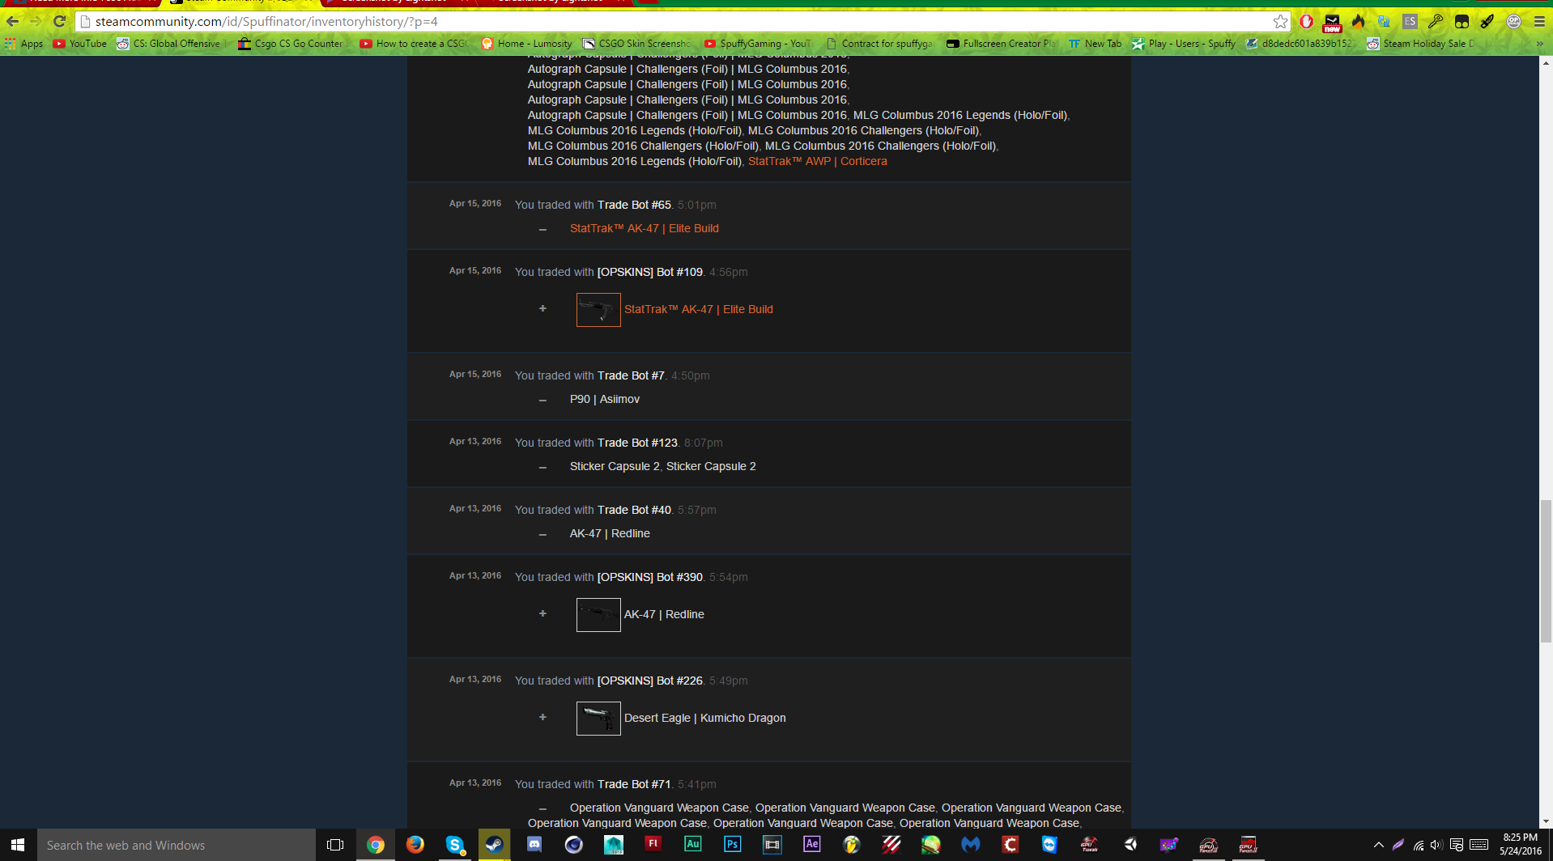This screenshot has width=1553, height=861.
Task: Open the Chrome hamburger menu
Action: [1539, 22]
